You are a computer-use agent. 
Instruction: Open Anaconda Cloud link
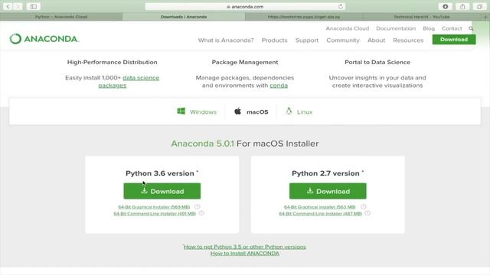coord(347,28)
